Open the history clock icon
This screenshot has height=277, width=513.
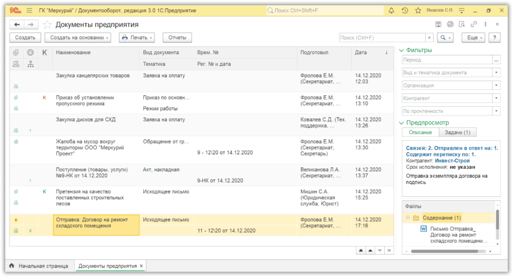coord(404,11)
